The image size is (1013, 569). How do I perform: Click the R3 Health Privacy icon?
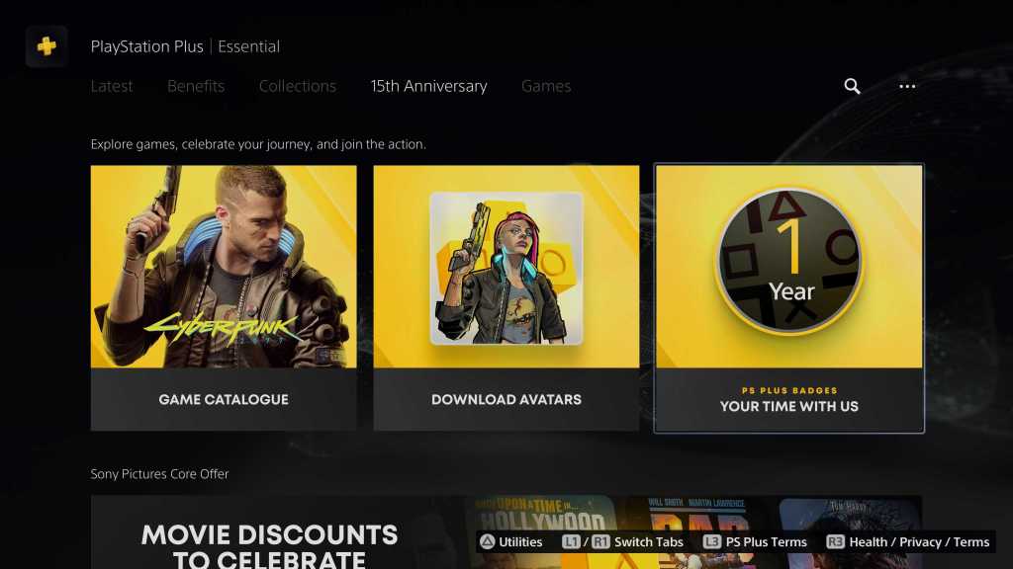click(835, 542)
